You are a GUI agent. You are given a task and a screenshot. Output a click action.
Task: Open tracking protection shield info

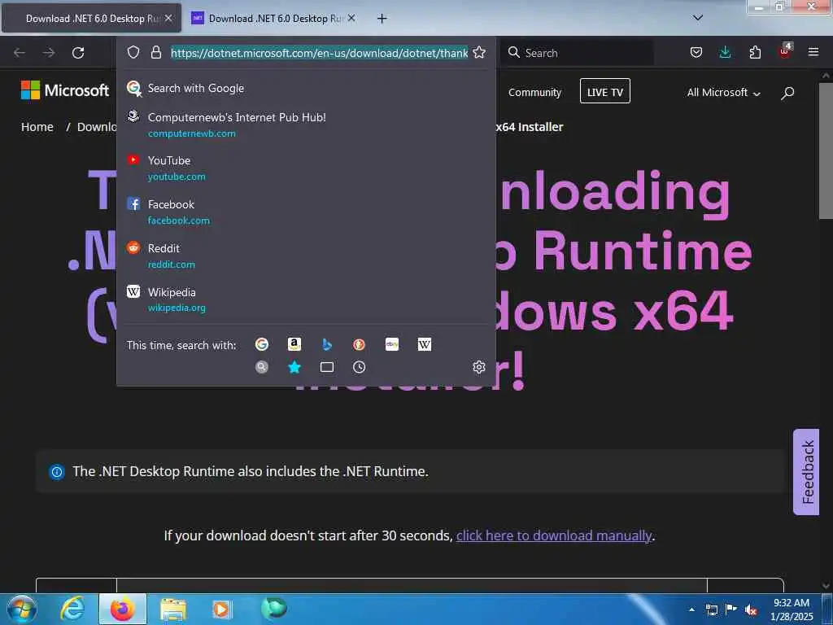point(133,52)
